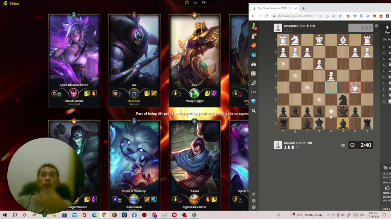Open the MetaMask fox extension
This screenshot has width=391, height=219.
[374, 16]
